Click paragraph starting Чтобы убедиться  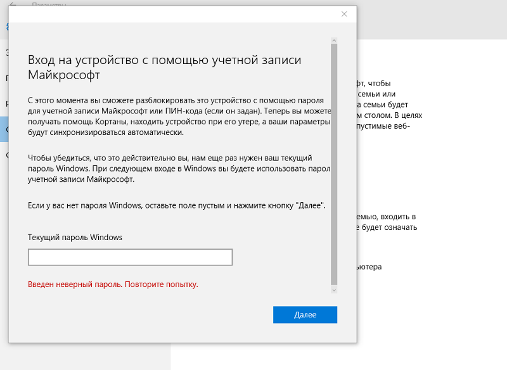[179, 169]
